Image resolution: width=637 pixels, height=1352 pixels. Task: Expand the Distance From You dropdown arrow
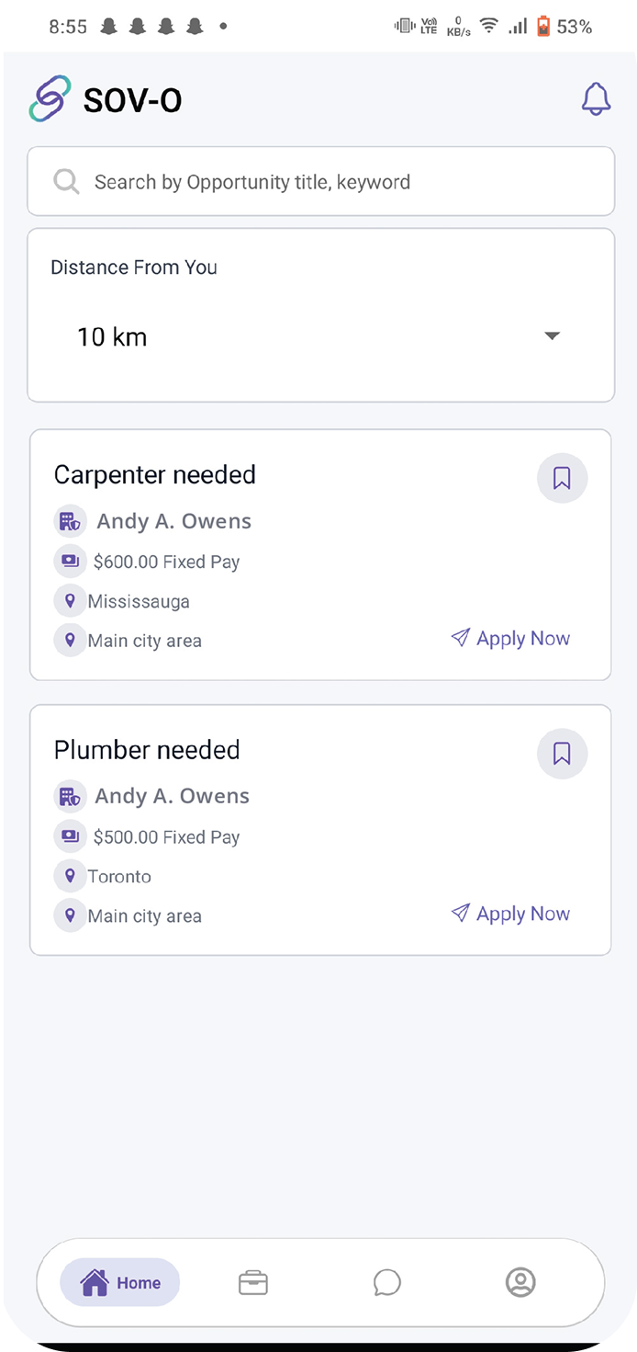tap(552, 336)
